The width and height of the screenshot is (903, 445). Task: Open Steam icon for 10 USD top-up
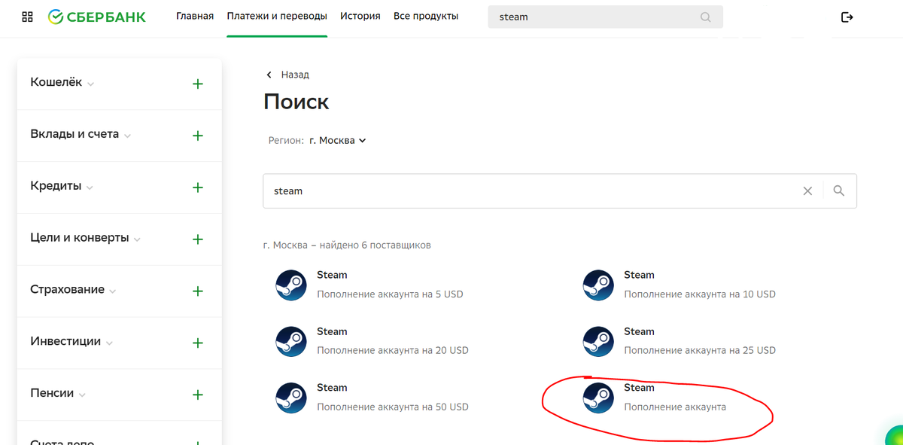[x=598, y=285]
